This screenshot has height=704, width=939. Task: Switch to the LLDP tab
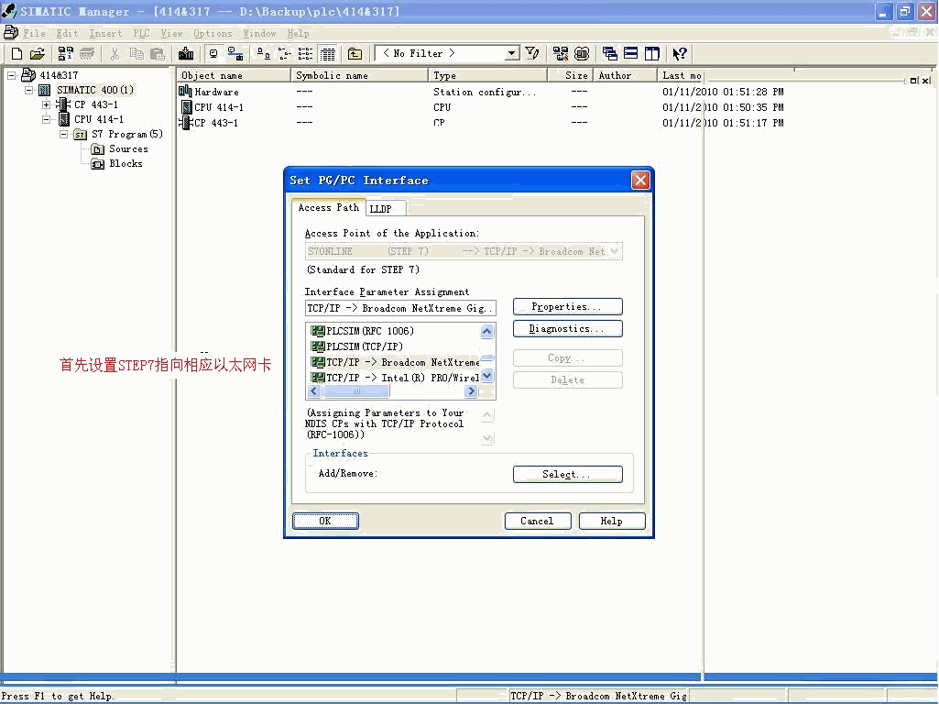point(385,208)
